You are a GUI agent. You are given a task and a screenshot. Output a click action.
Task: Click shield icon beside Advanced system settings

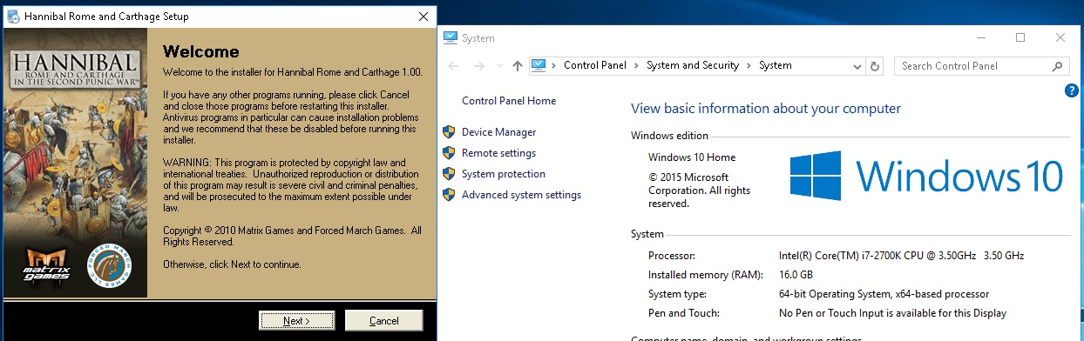coord(450,195)
